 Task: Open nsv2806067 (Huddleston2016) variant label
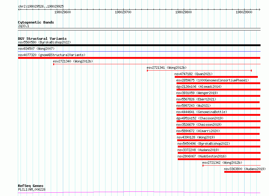click(202, 156)
